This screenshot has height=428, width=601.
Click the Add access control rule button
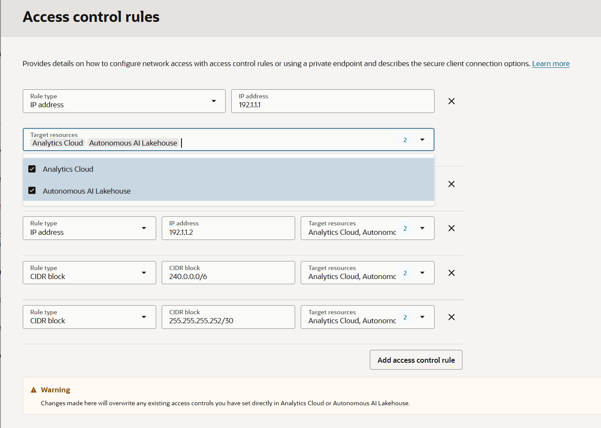416,360
